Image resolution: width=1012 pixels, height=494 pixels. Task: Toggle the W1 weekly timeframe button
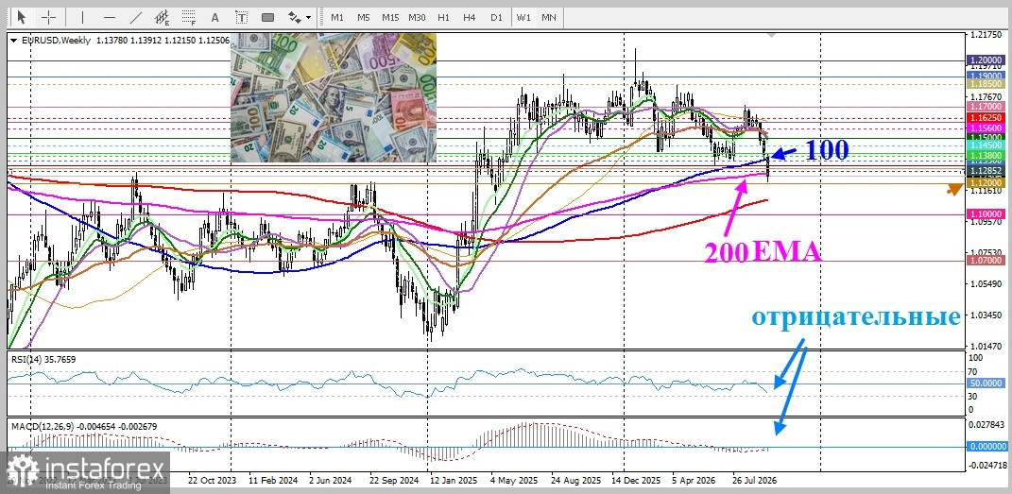pyautogui.click(x=523, y=17)
